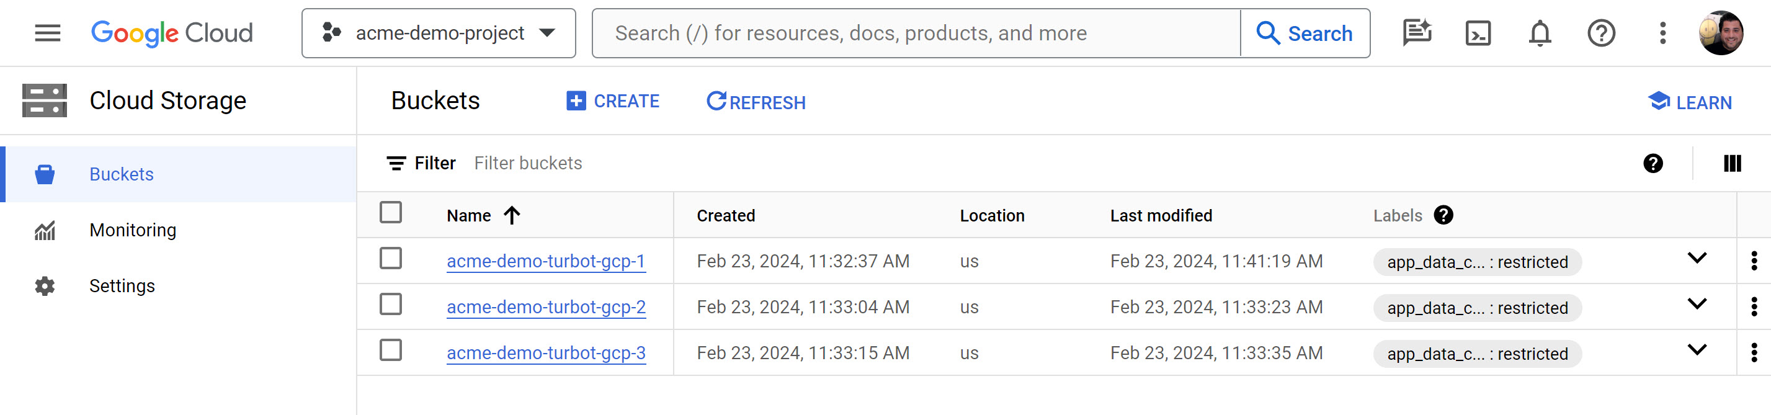Click last modified Feb 23, 2024, 11:41:19 AM

pyautogui.click(x=1216, y=261)
